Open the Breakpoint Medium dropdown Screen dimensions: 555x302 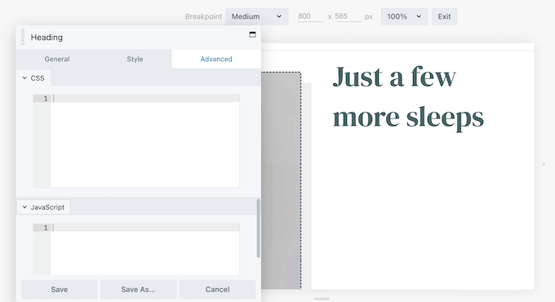click(256, 16)
